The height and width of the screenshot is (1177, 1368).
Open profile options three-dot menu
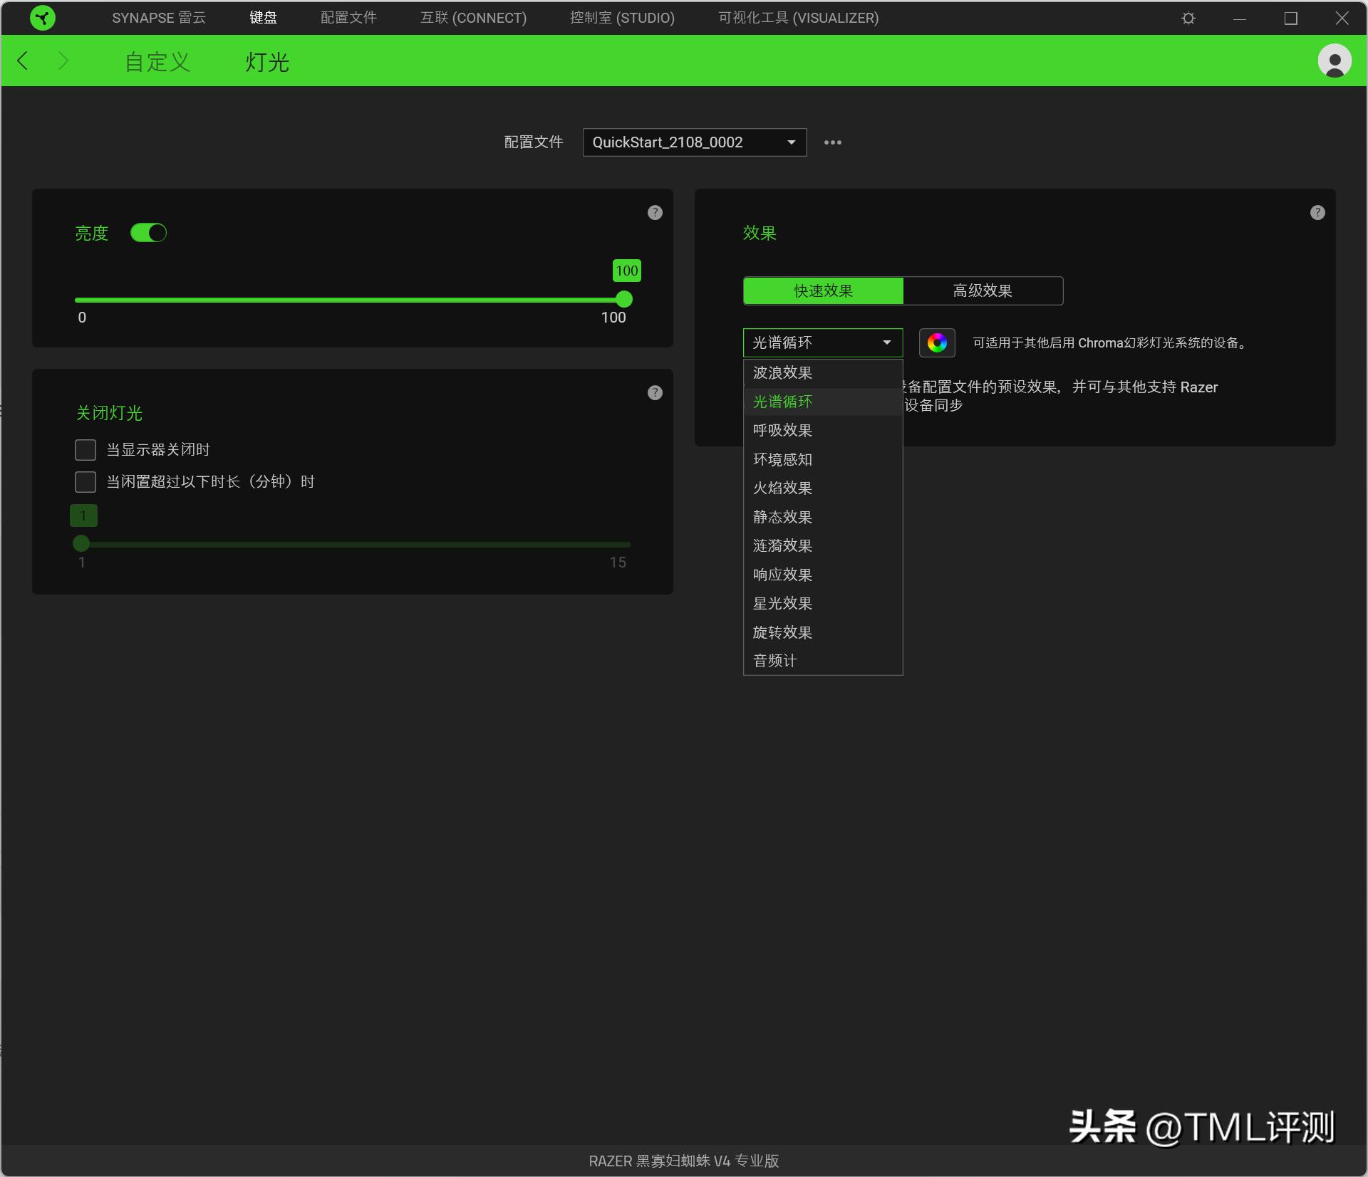click(x=832, y=142)
